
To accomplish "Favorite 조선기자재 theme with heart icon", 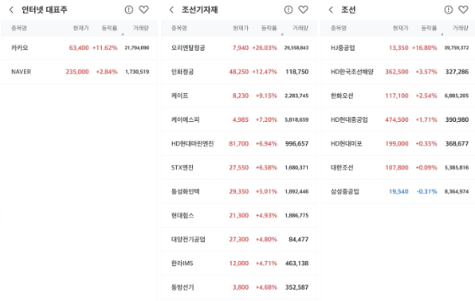I will pyautogui.click(x=303, y=10).
